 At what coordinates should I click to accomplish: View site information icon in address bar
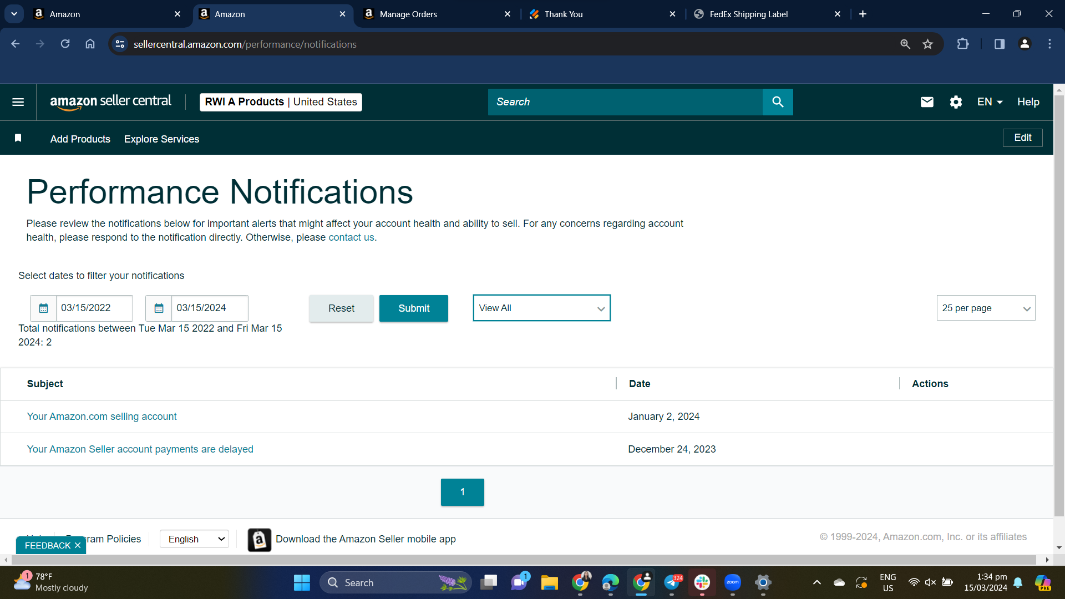(120, 44)
